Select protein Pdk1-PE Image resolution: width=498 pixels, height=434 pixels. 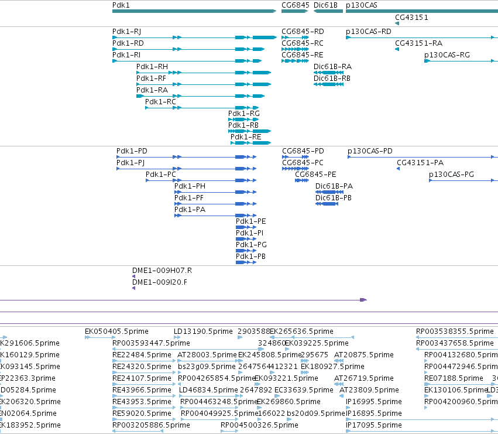(246, 227)
